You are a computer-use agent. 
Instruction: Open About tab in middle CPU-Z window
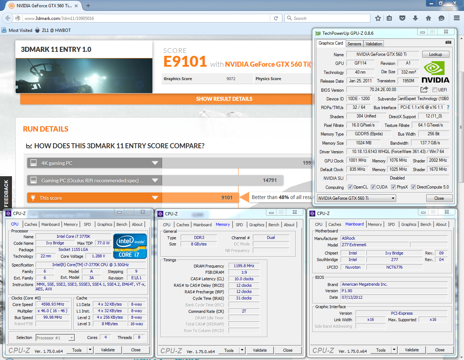289,225
